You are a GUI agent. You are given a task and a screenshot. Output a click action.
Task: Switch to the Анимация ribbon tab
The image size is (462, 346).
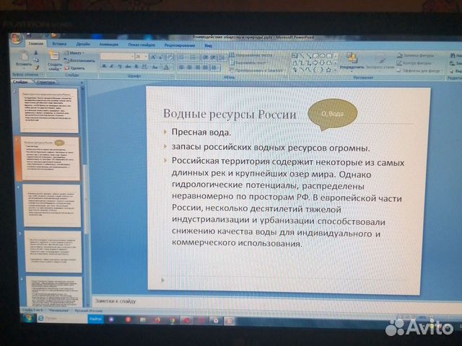tap(109, 44)
